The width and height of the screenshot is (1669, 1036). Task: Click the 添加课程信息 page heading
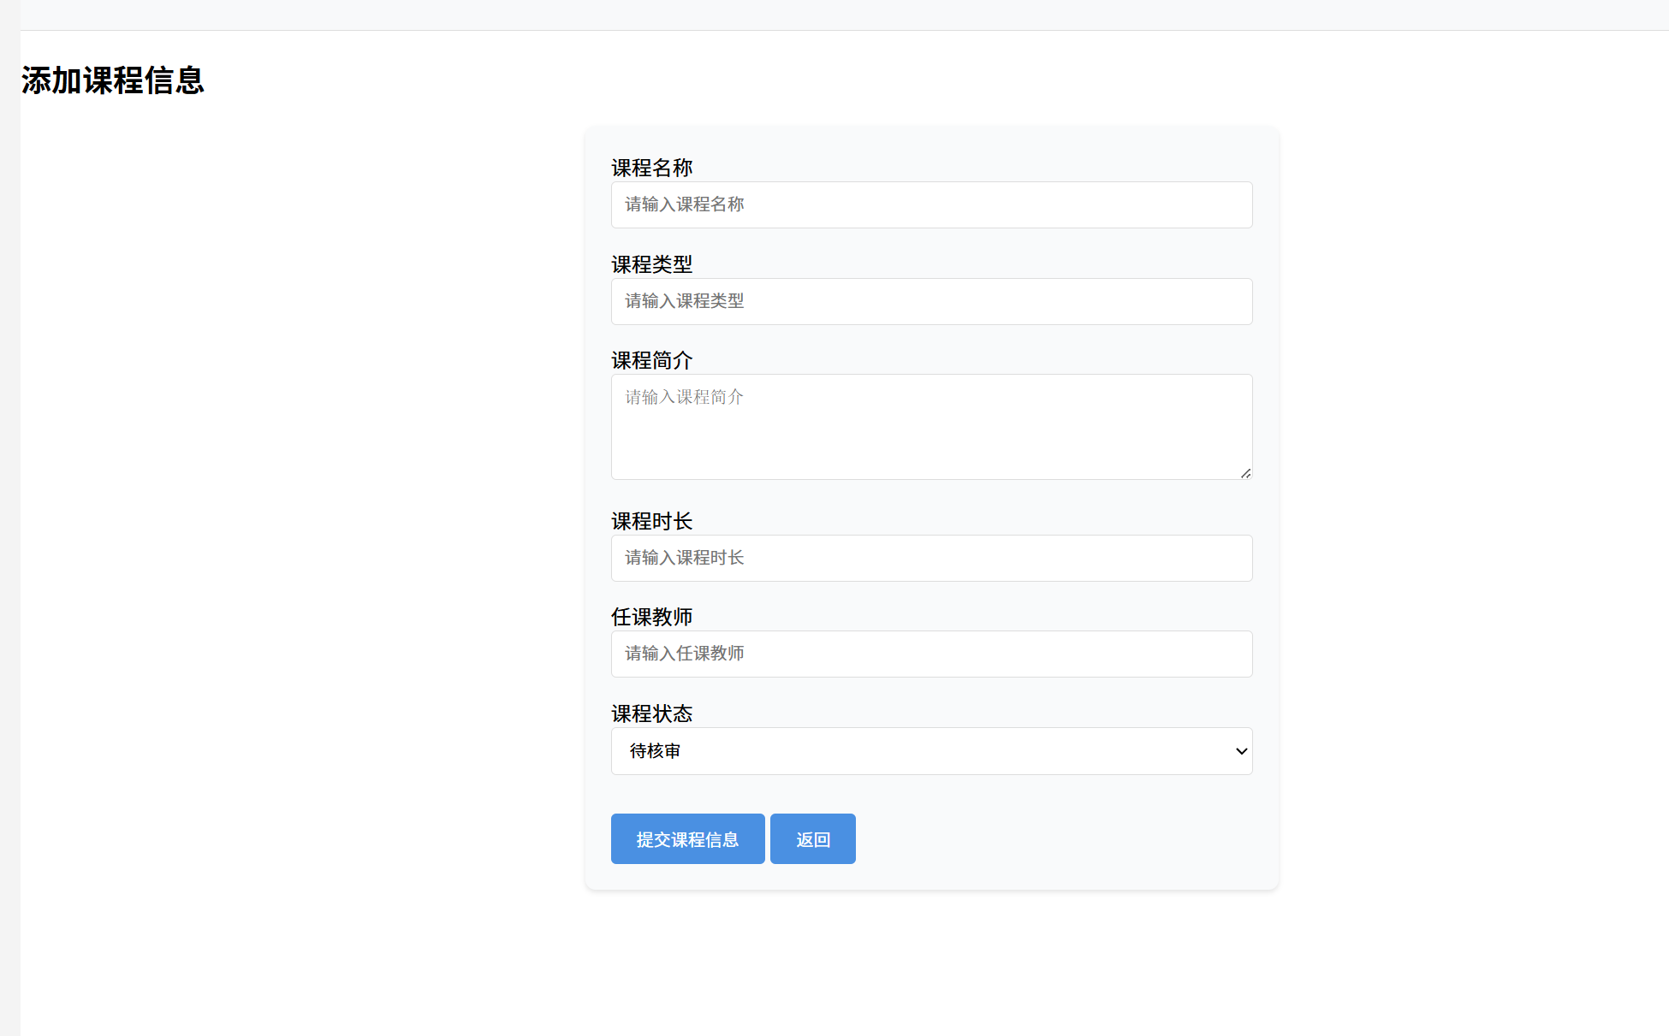point(112,80)
